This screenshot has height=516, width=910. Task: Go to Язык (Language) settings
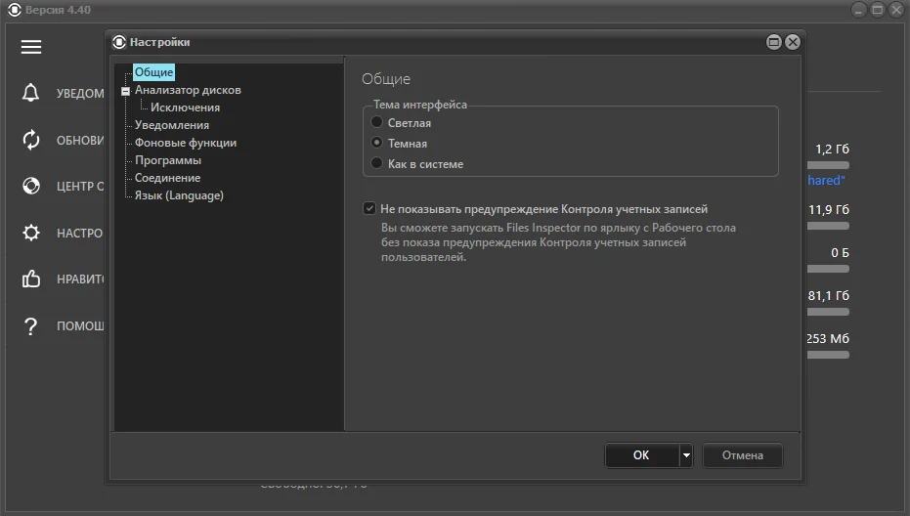(x=179, y=195)
